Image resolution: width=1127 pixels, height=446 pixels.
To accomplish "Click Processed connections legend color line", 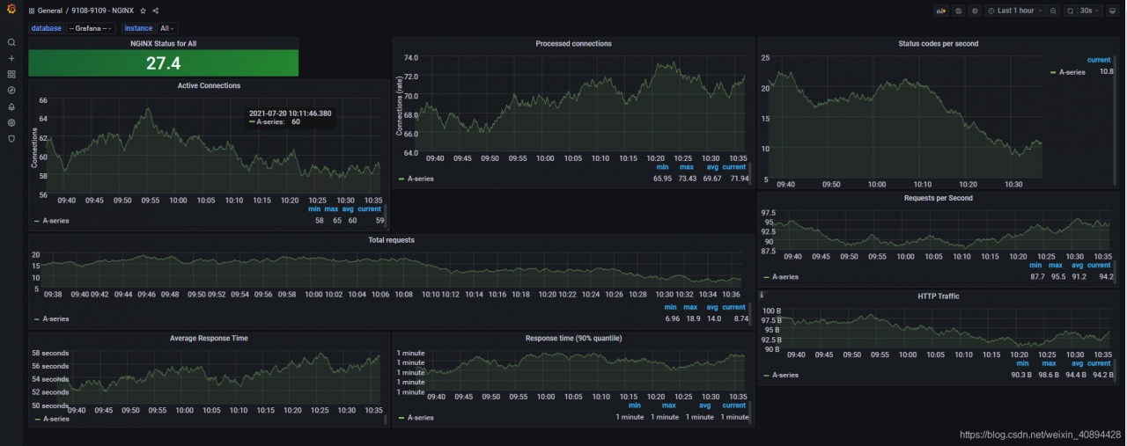I will tap(401, 179).
